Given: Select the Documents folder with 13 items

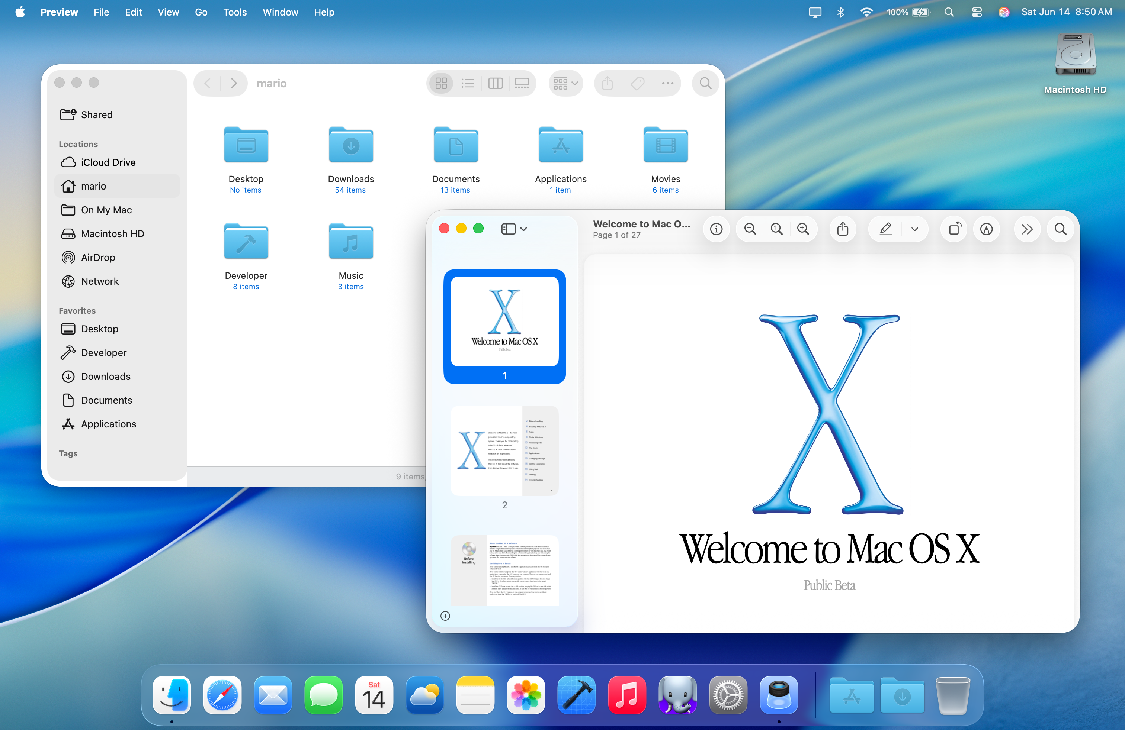Looking at the screenshot, I should pyautogui.click(x=456, y=145).
